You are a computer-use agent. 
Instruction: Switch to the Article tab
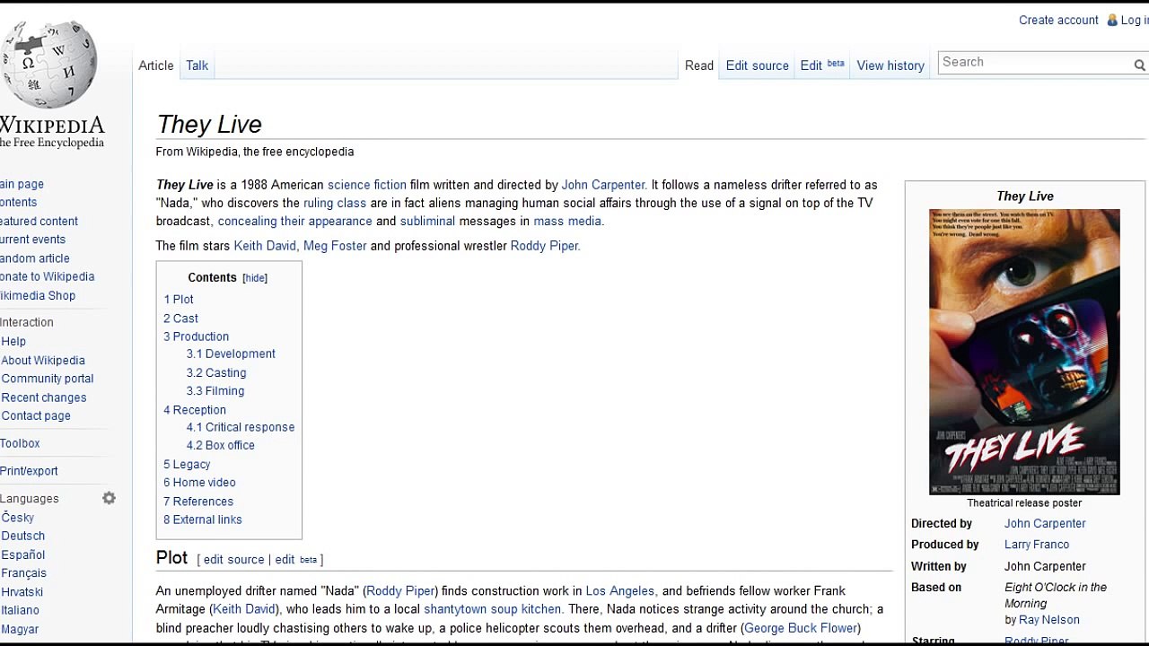[156, 65]
